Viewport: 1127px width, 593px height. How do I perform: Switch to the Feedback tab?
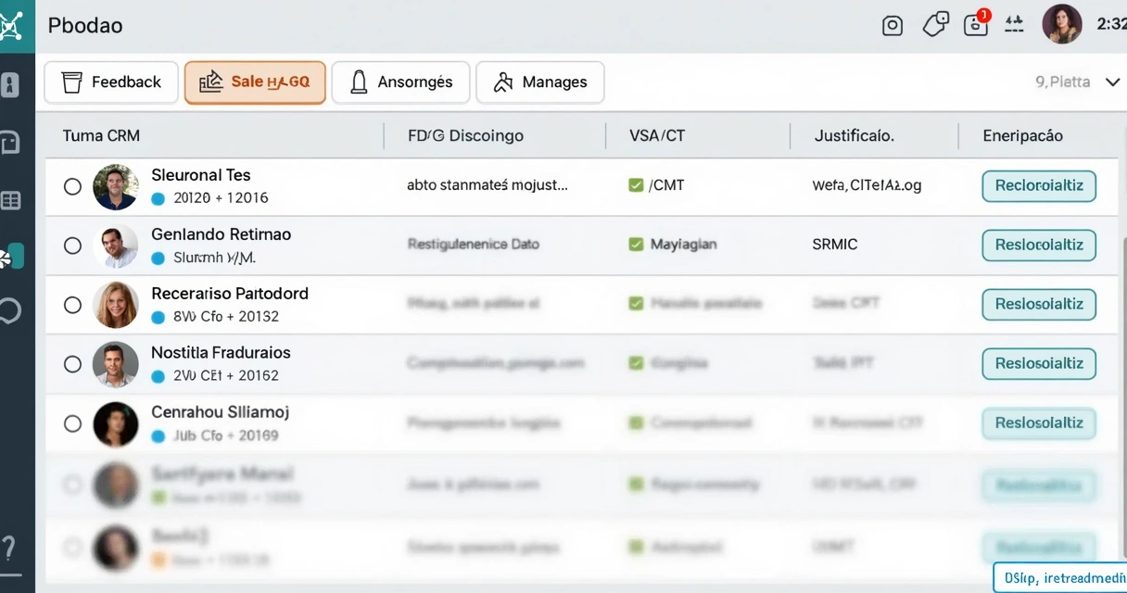111,82
